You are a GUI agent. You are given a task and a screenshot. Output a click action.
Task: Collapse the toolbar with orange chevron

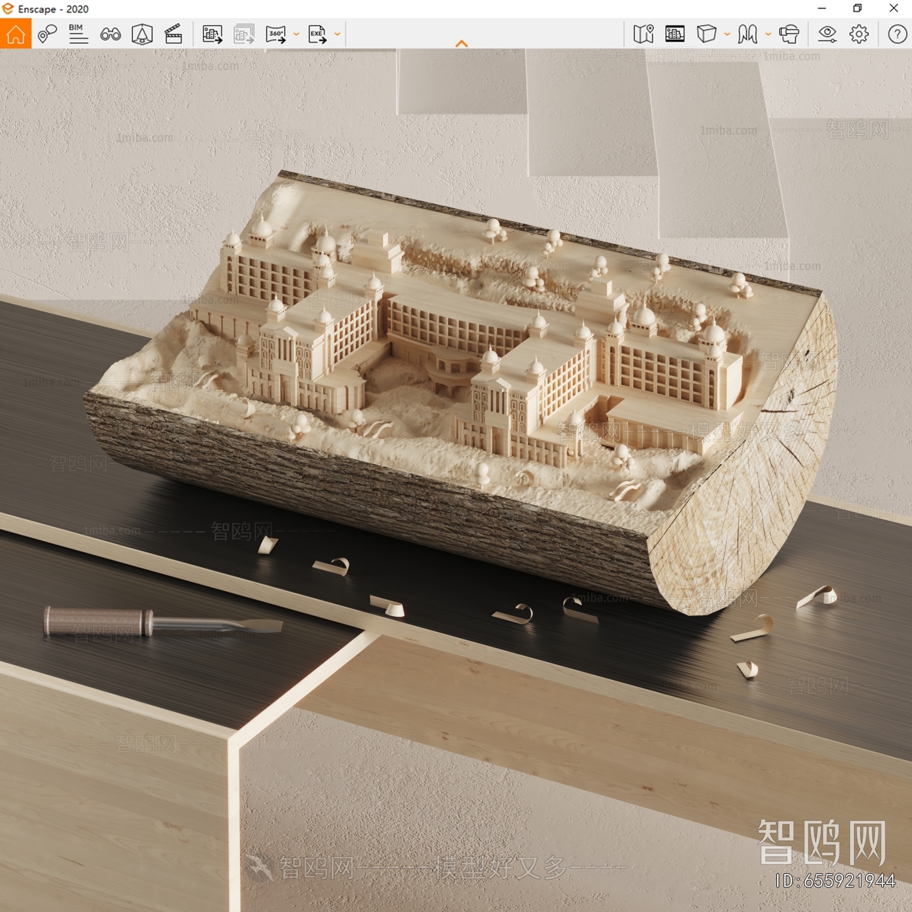[x=462, y=43]
